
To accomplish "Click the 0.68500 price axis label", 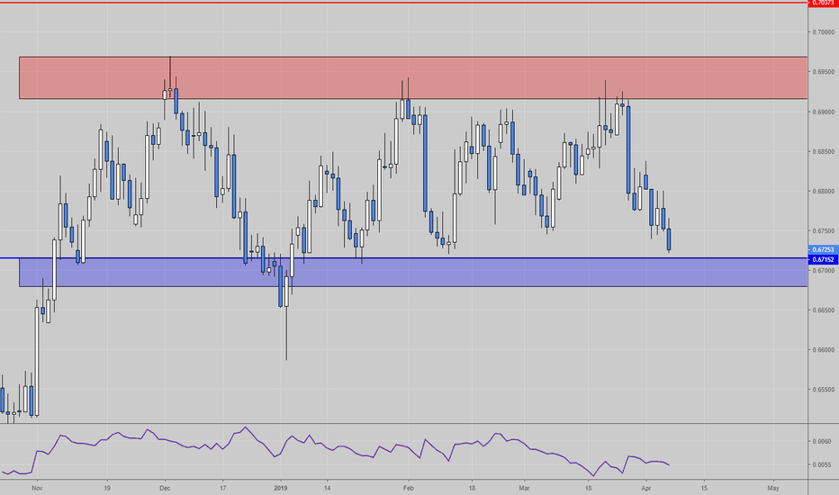I will pos(823,151).
